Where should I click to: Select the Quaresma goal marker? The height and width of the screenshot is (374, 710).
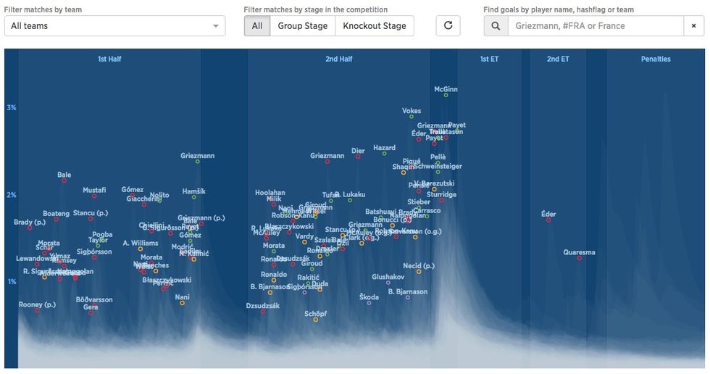click(x=580, y=258)
